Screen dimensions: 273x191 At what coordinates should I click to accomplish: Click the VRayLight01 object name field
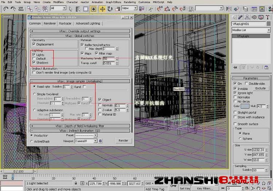[249, 24]
